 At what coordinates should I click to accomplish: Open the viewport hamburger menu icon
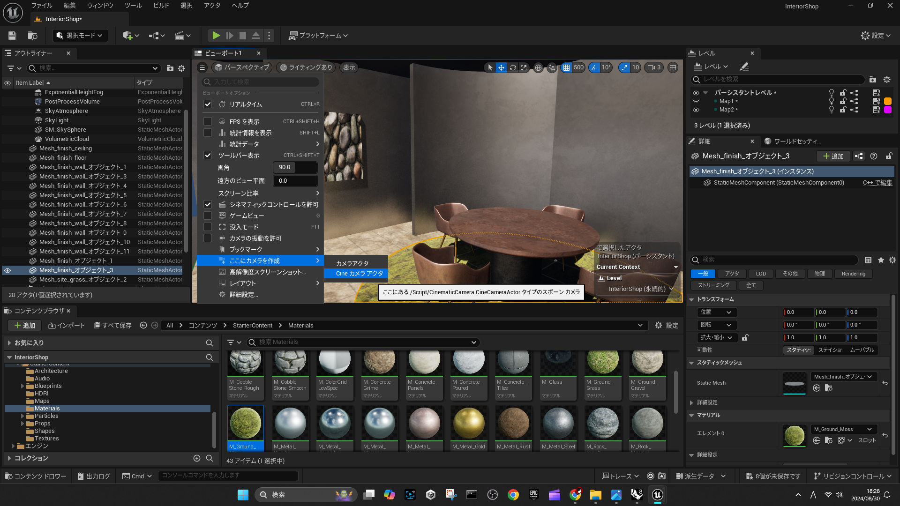[x=202, y=67]
